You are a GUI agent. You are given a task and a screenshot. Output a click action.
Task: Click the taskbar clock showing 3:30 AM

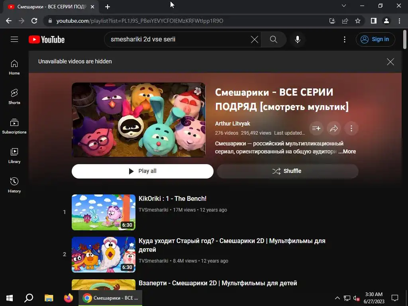pos(374,298)
